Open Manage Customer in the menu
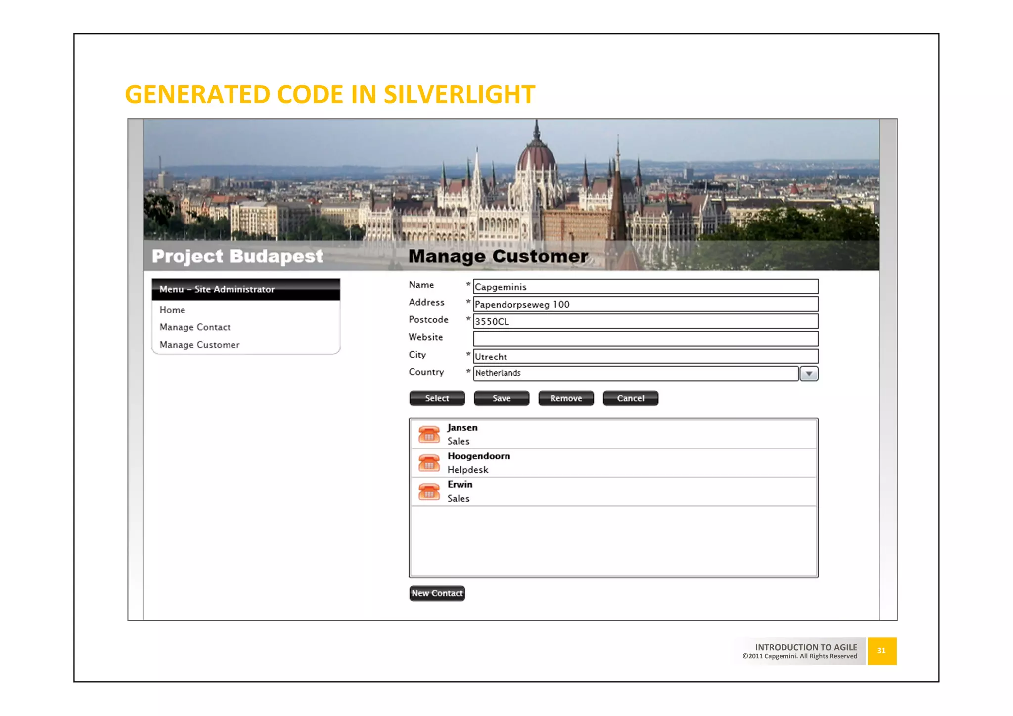Viewport: 1013px width, 716px height. (x=199, y=345)
